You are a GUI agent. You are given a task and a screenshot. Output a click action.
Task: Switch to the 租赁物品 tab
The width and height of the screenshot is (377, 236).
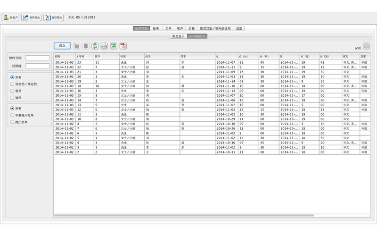click(141, 28)
